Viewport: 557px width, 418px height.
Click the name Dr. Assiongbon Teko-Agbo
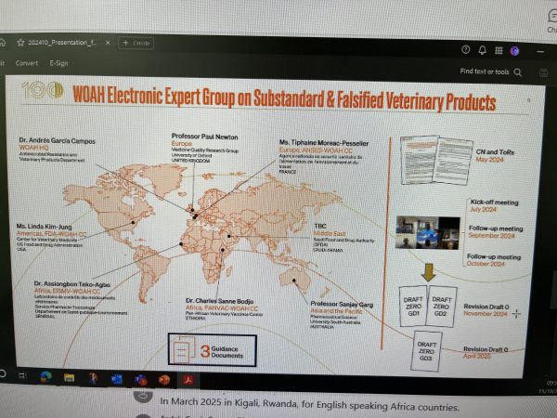72,284
